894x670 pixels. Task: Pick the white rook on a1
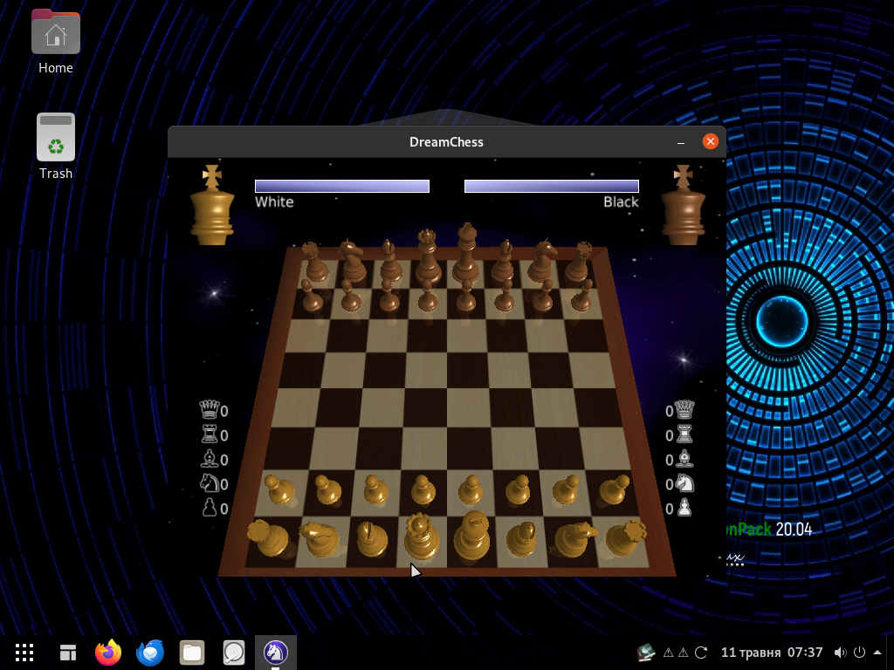point(268,537)
